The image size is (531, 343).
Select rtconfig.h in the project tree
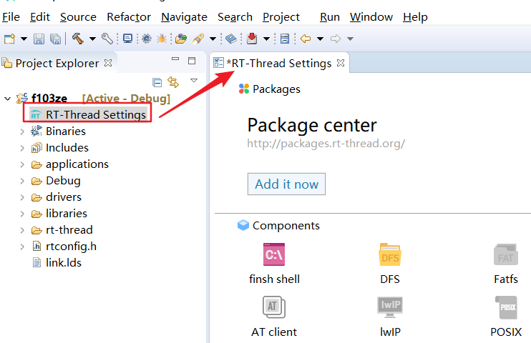[70, 246]
